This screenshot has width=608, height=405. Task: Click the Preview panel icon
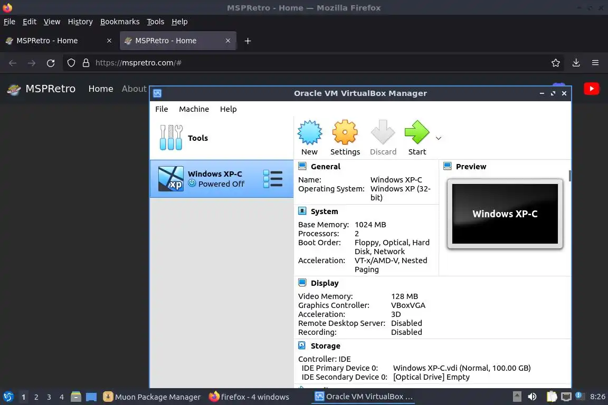[447, 166]
